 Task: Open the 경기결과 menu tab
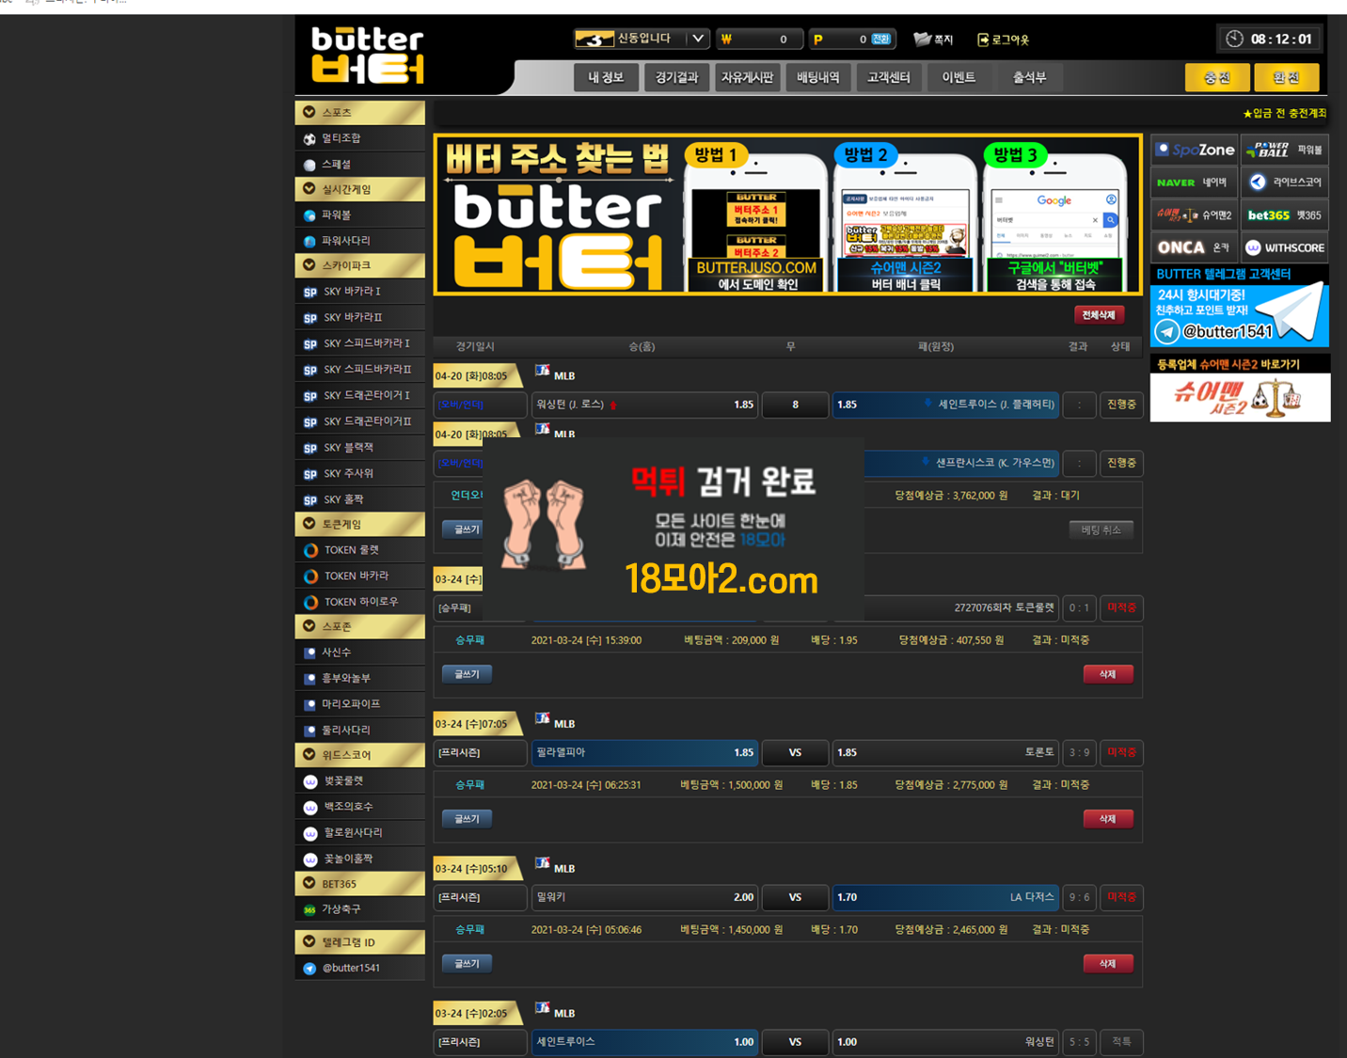pos(676,77)
